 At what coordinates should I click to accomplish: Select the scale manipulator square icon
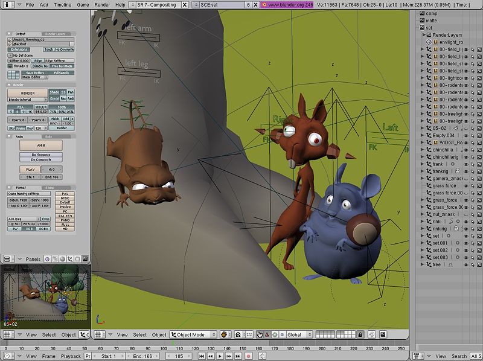coord(282,334)
